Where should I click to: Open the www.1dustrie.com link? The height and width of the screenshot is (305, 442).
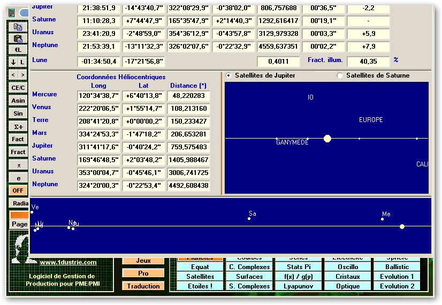[x=68, y=262]
